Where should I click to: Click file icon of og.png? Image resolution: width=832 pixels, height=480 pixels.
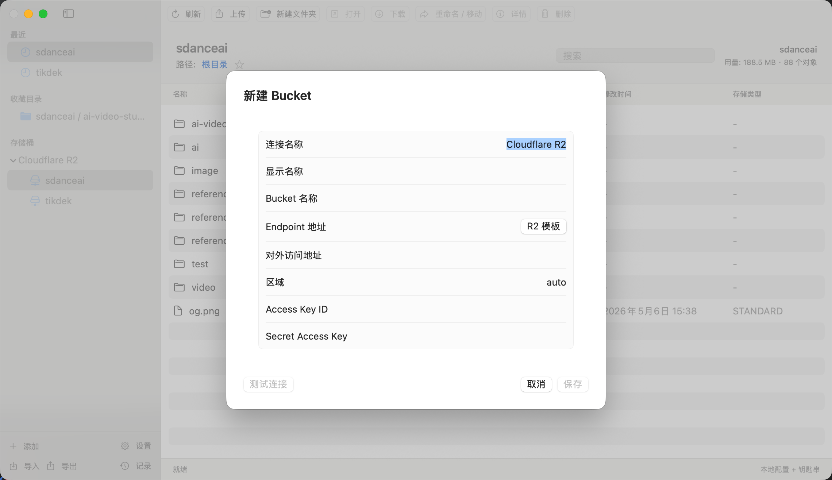[x=178, y=311]
